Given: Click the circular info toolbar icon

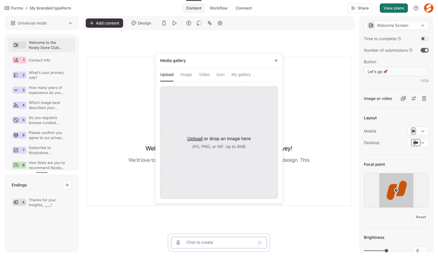Looking at the screenshot, I should [188, 23].
